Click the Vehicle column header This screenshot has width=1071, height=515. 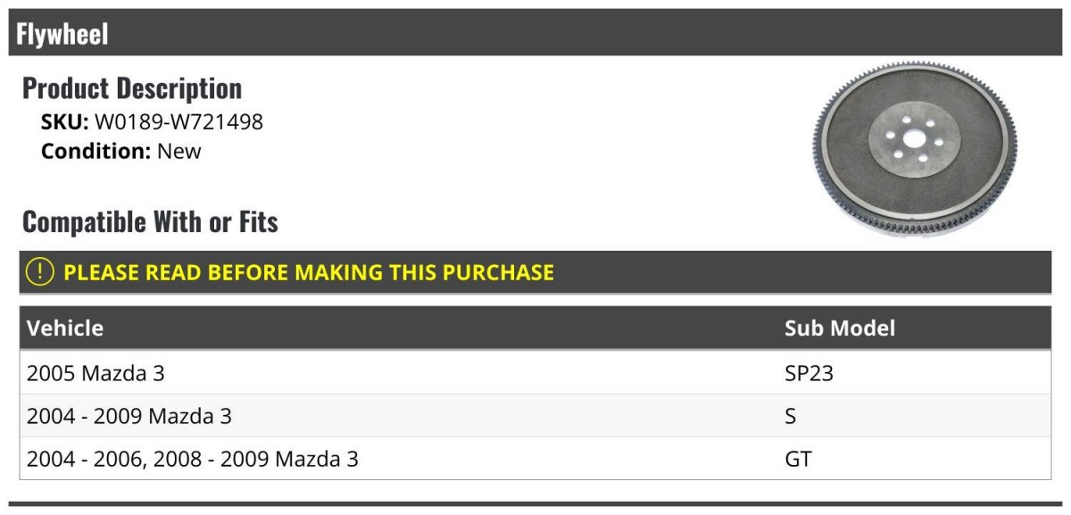pyautogui.click(x=65, y=328)
